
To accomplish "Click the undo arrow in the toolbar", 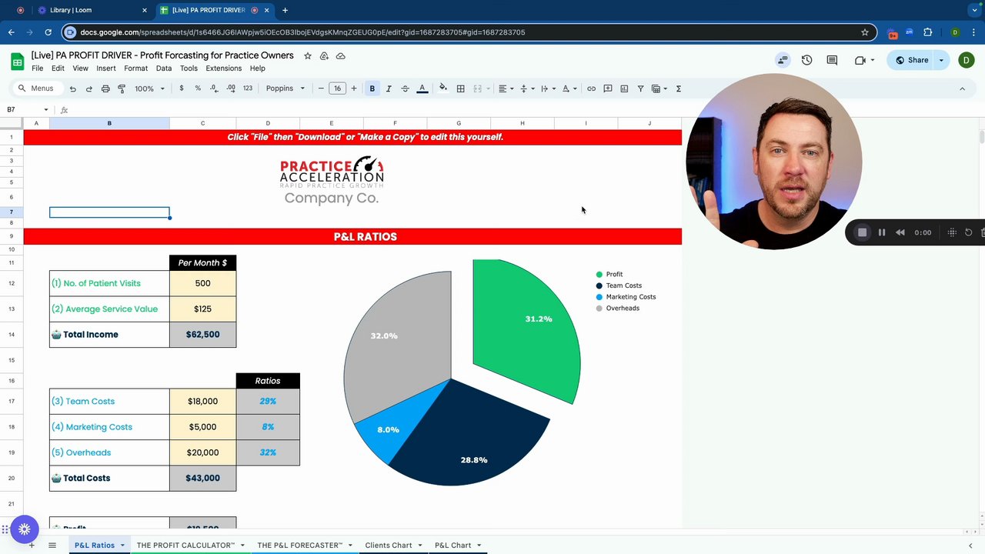I will (x=73, y=88).
